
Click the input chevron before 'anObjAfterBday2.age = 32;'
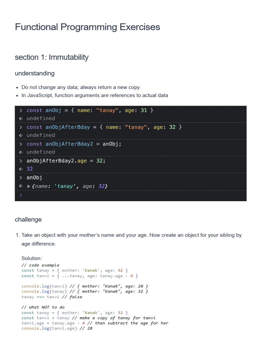(21, 161)
